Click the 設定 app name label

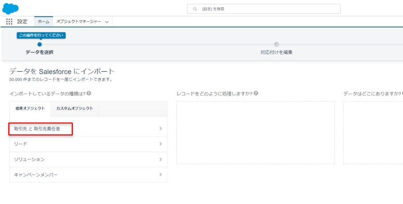point(22,22)
